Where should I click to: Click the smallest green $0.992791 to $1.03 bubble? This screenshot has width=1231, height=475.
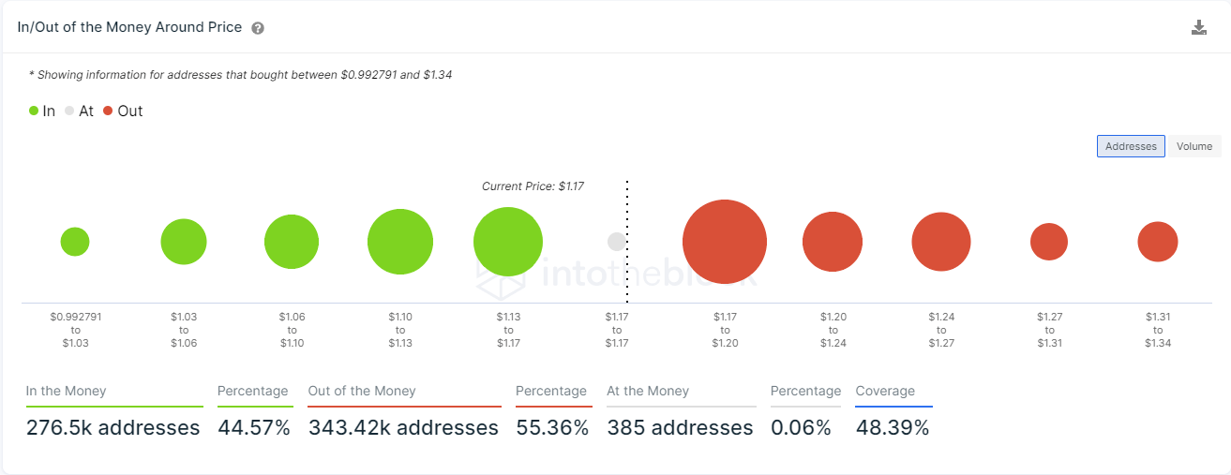(x=75, y=242)
